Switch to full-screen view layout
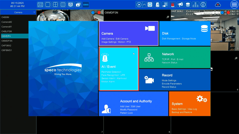Image resolution: width=239 pixels, height=134 pixels. [x=40, y=5]
